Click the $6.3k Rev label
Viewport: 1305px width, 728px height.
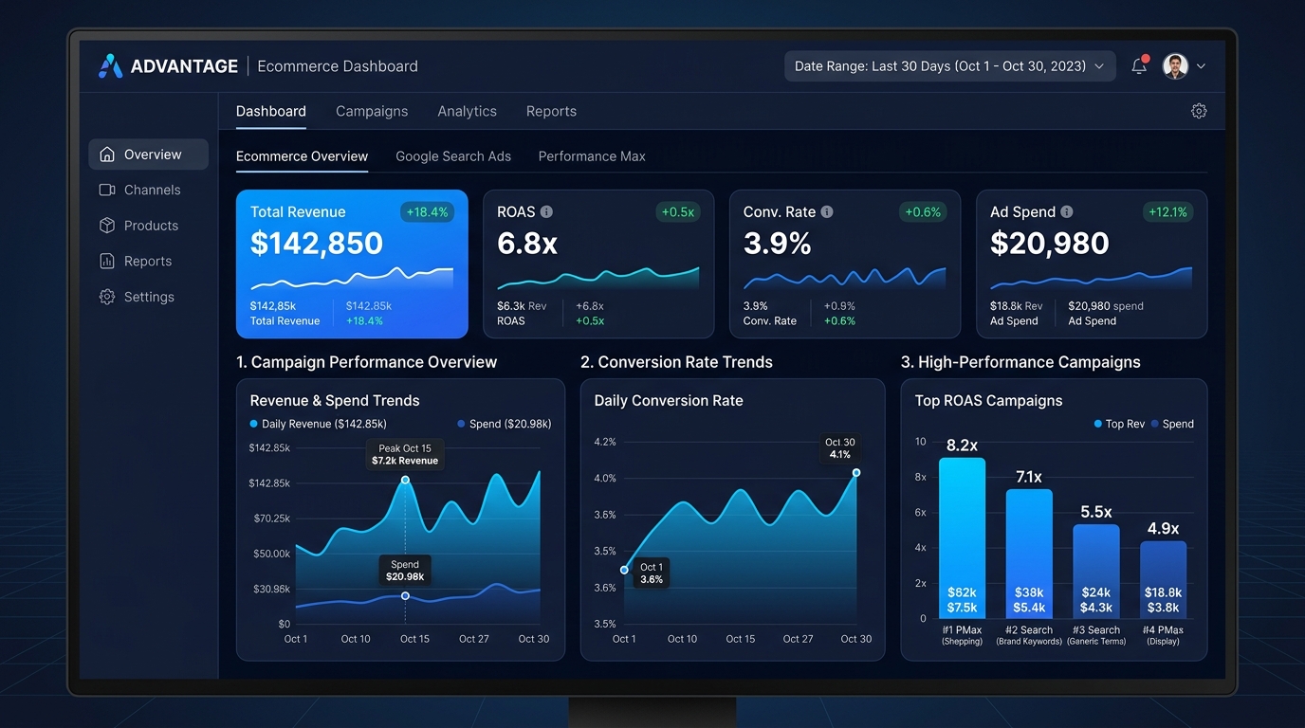coord(522,306)
